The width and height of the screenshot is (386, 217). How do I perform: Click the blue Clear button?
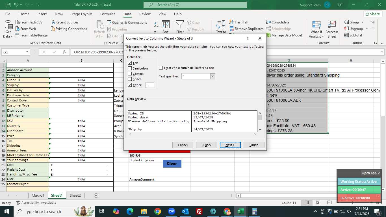[172, 164]
